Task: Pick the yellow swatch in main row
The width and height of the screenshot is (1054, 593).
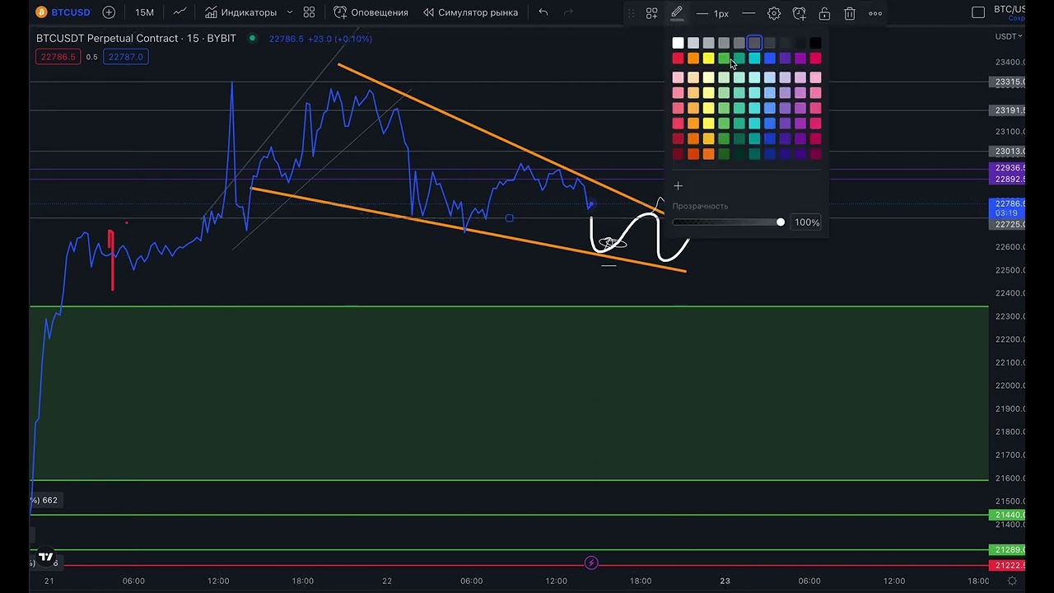Action: point(708,58)
